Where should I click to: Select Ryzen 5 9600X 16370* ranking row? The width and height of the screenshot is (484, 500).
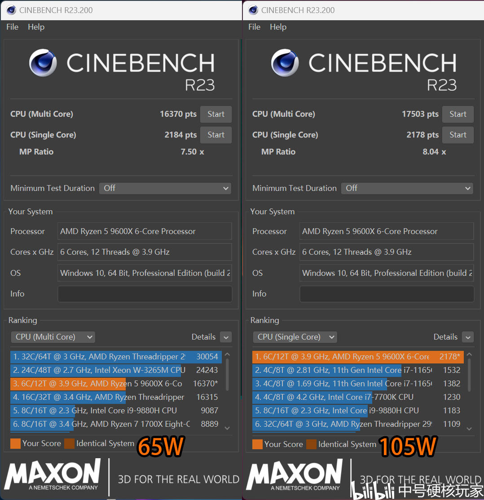[116, 384]
